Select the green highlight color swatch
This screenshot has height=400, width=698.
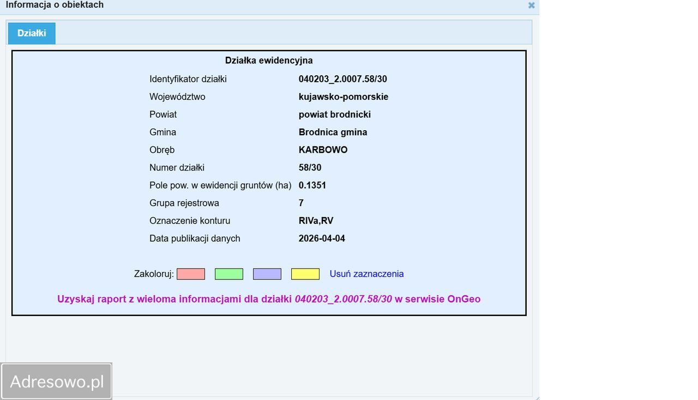click(228, 274)
